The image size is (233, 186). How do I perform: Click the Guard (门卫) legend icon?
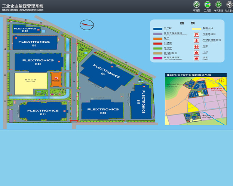[196, 52]
